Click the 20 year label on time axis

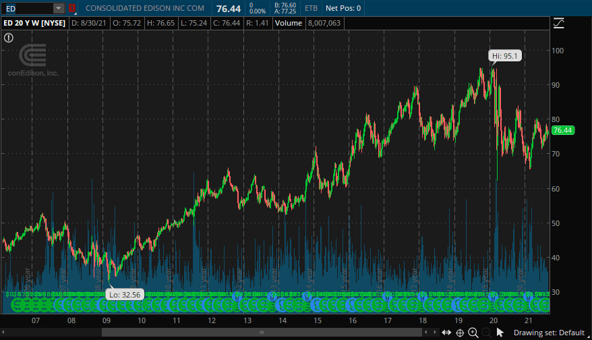[x=494, y=320]
